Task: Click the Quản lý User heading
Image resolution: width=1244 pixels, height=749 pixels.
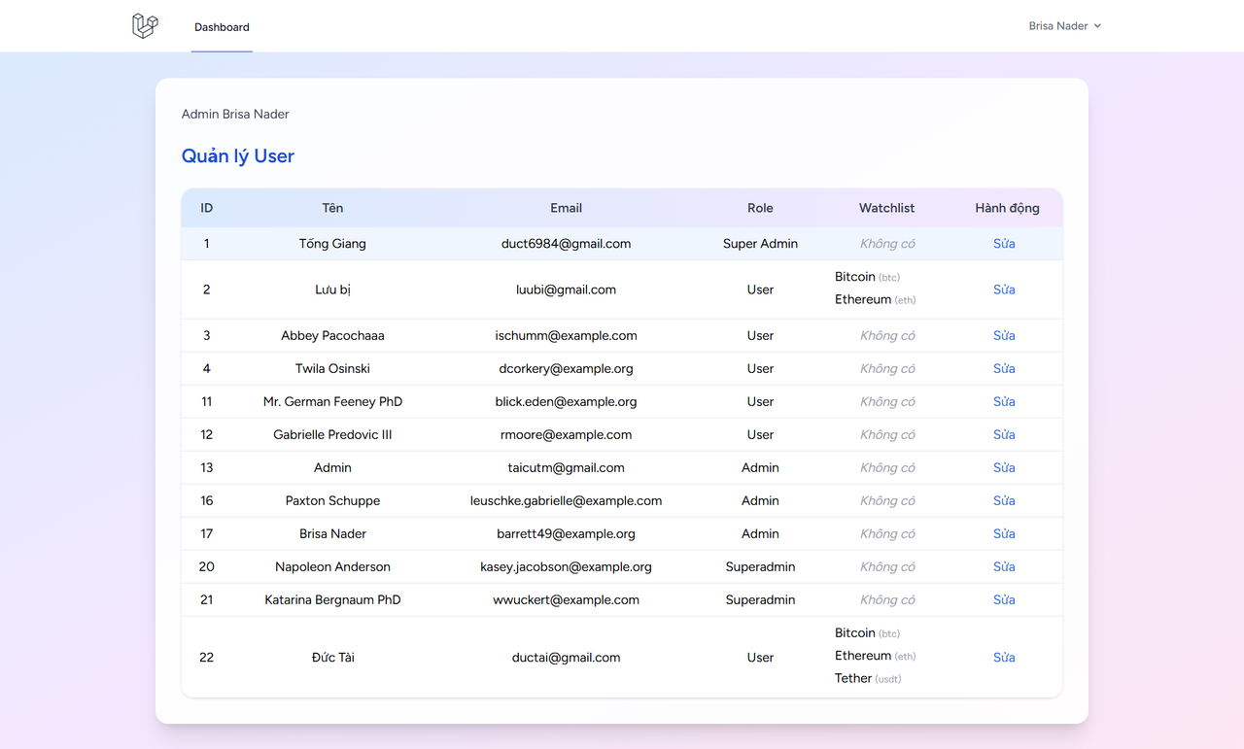Action: coord(238,156)
